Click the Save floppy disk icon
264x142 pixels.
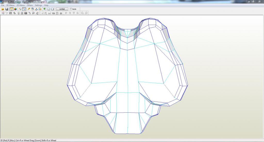[x=7, y=9]
